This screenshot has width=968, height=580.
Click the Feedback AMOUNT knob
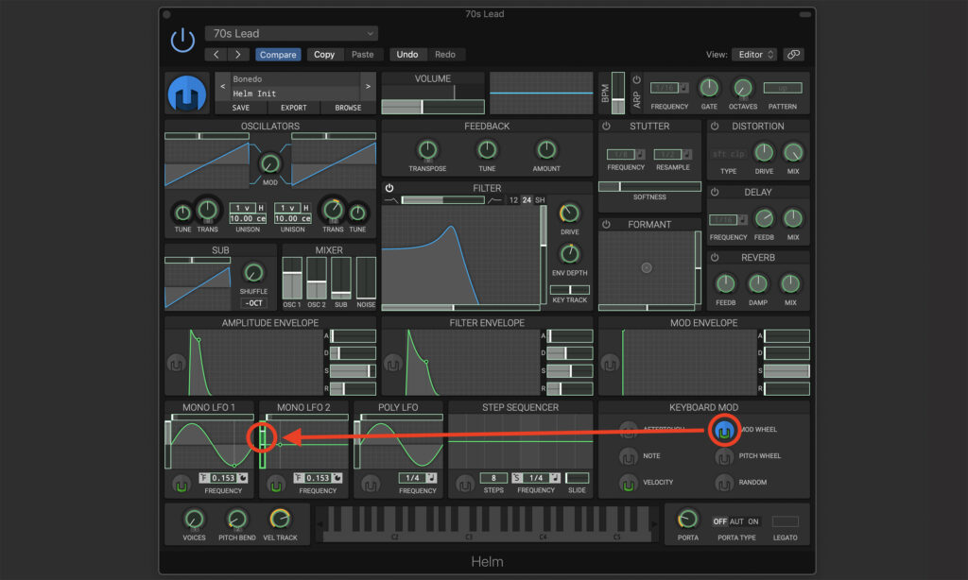(x=546, y=149)
